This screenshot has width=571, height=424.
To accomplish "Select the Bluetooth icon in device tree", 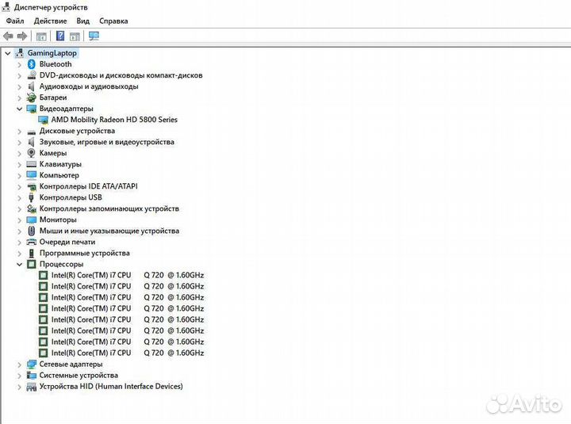I will coord(32,64).
